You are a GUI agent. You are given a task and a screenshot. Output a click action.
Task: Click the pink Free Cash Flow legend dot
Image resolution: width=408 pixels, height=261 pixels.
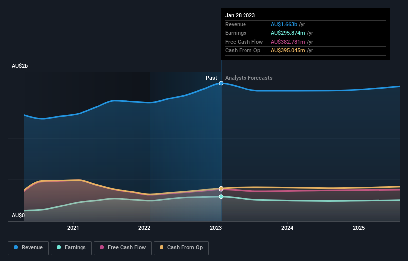point(102,247)
